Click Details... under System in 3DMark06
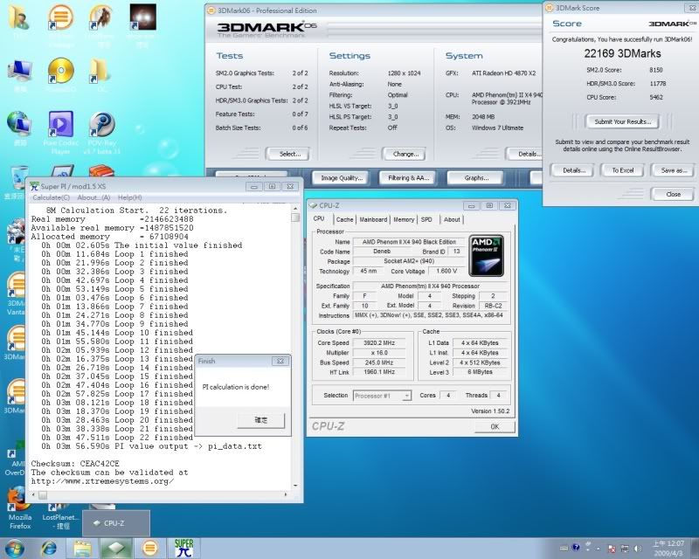The height and width of the screenshot is (559, 699). point(524,154)
